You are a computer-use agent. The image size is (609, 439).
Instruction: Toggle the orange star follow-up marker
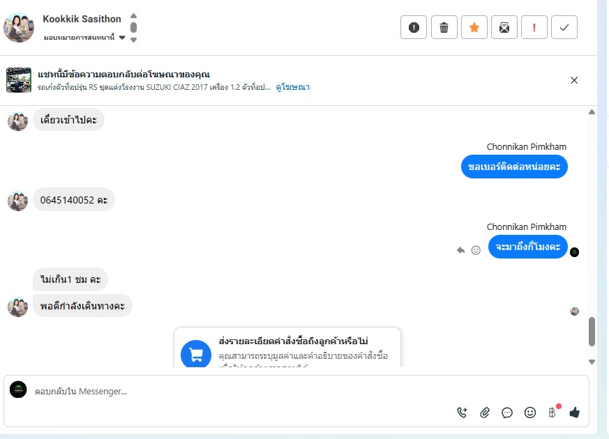[474, 27]
